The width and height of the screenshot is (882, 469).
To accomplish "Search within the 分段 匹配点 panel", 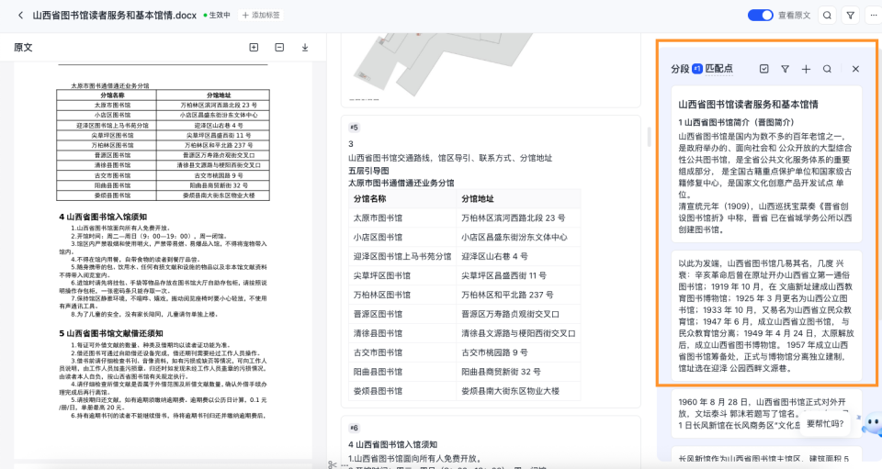I will pyautogui.click(x=828, y=69).
